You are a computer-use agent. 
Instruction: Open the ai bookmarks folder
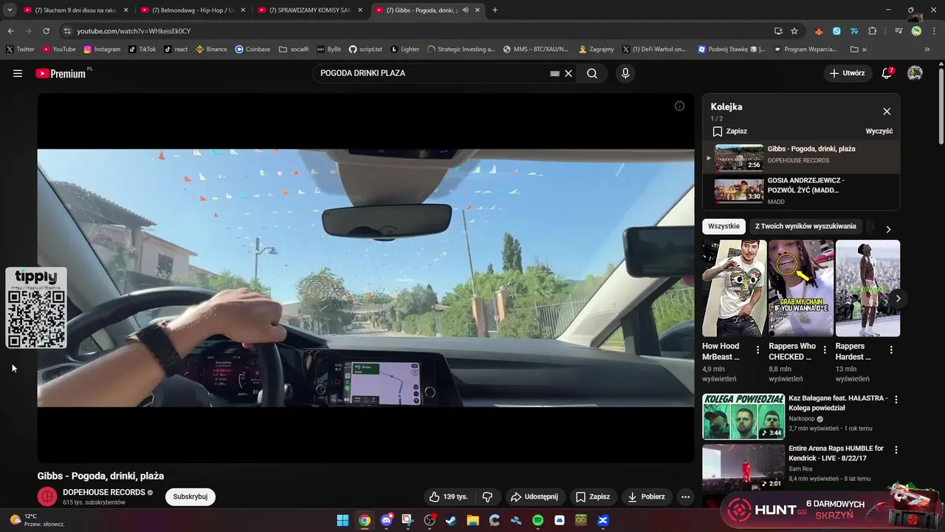[x=859, y=50]
